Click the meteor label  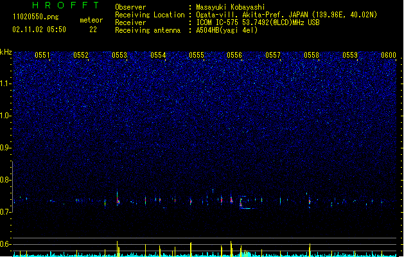tap(91, 20)
